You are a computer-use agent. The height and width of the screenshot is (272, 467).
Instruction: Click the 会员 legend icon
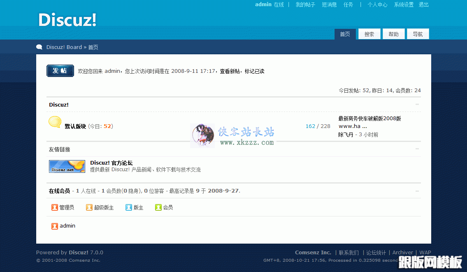pos(158,207)
